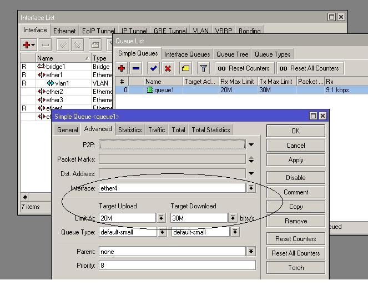The image size is (368, 290).
Task: Remove the selected queue with the blue minus icon
Action: tap(136, 68)
